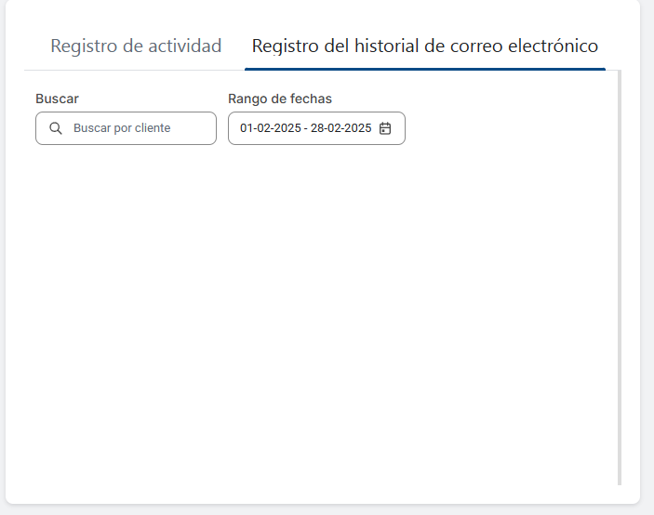Switch to Registro de actividad tab
The image size is (654, 515).
coord(136,46)
